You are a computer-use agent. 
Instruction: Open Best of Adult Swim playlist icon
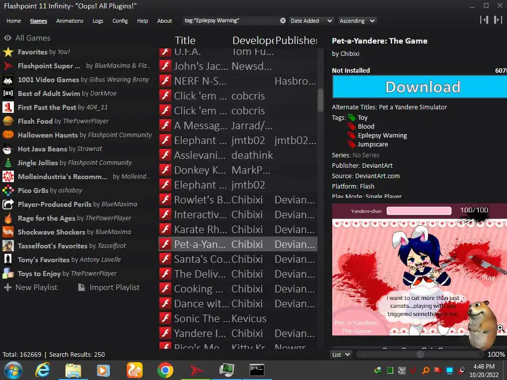(x=8, y=94)
